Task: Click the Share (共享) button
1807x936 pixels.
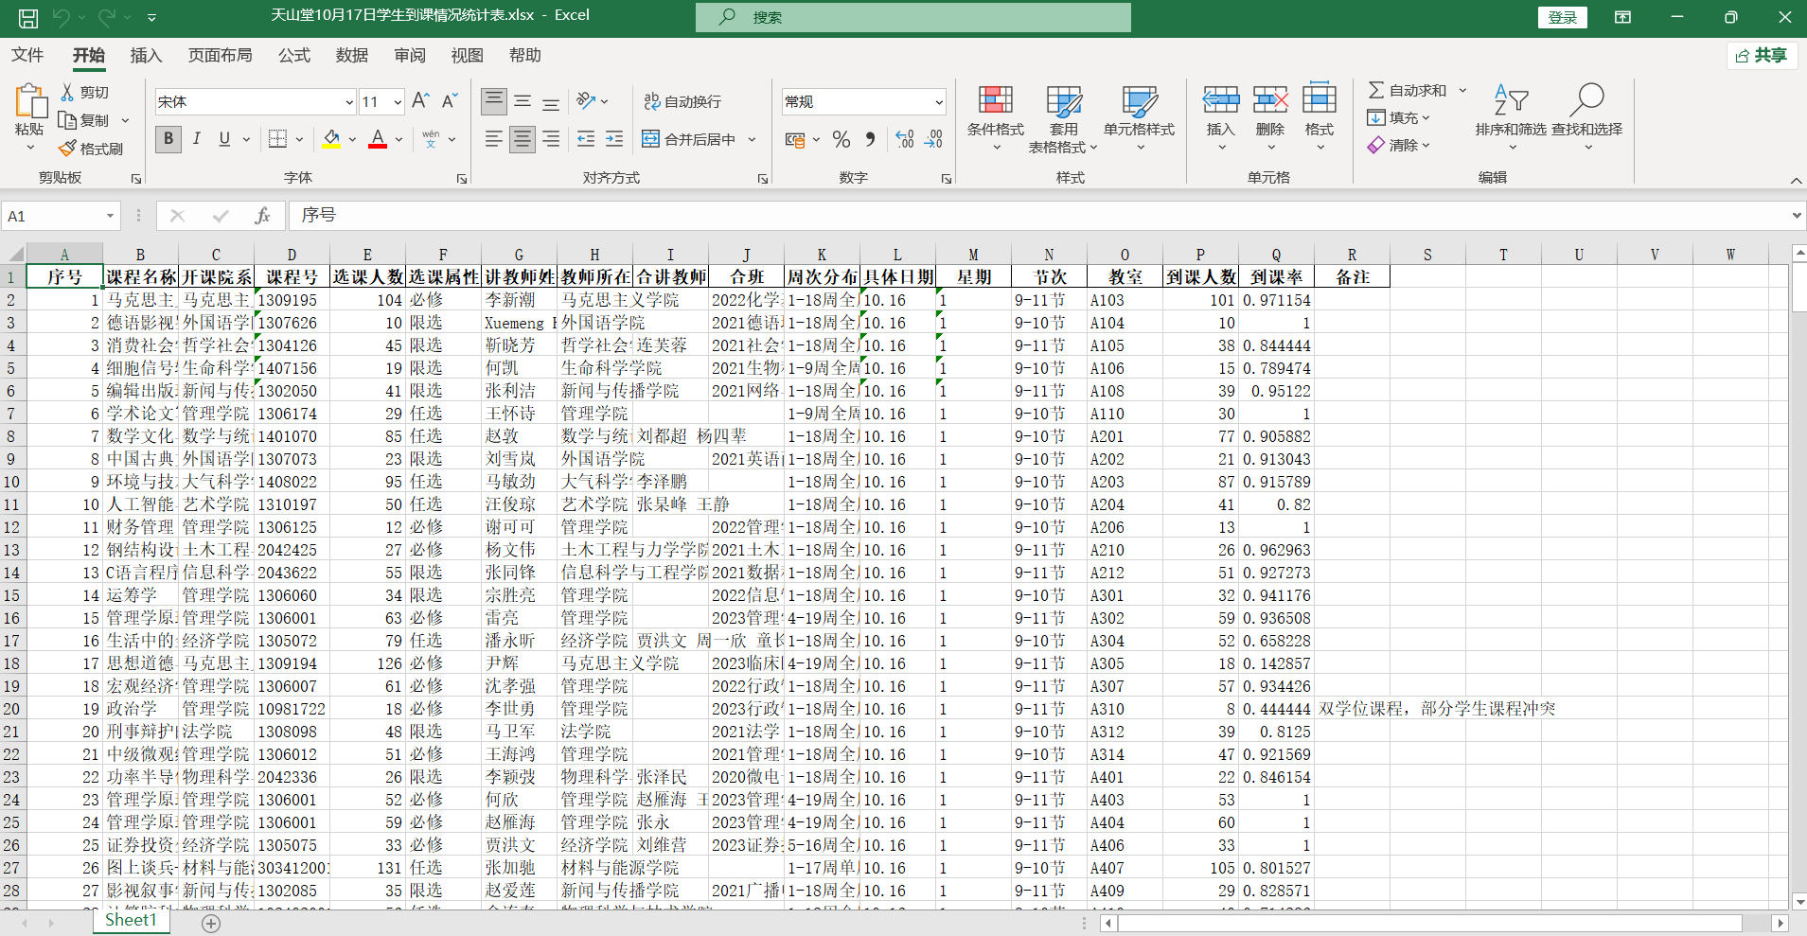Action: coord(1762,56)
